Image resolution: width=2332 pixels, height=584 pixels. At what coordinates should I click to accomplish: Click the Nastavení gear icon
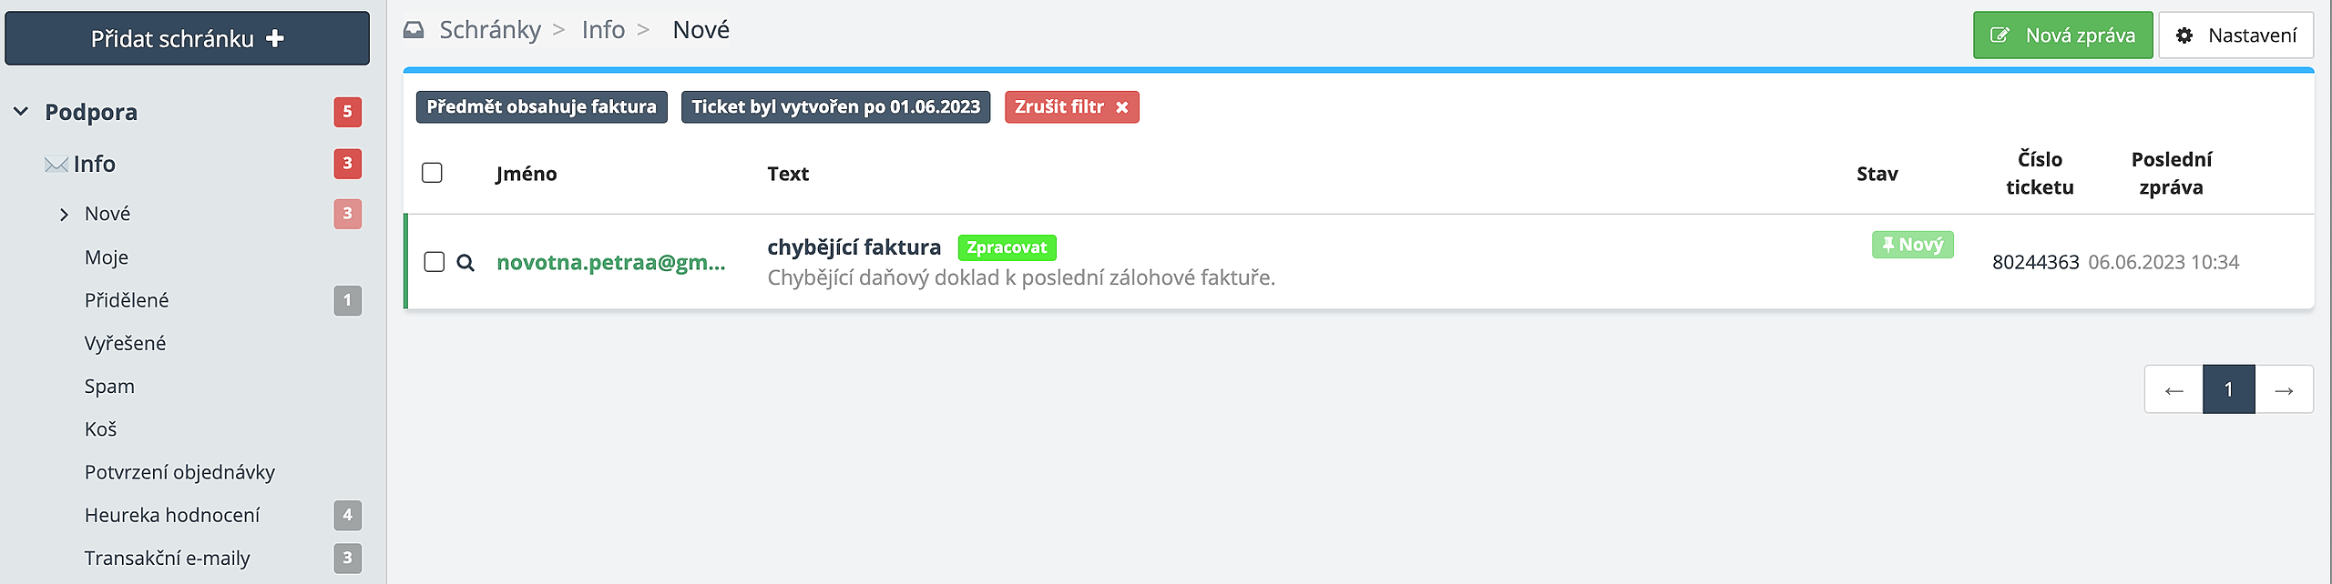2184,35
